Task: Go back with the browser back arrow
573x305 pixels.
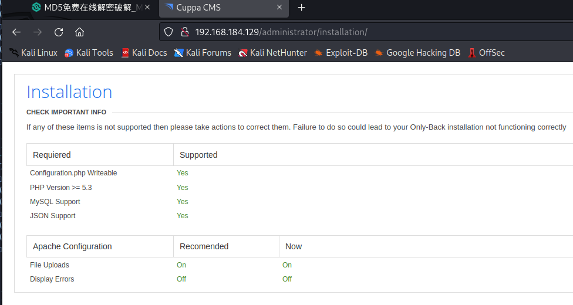Action: click(x=16, y=32)
